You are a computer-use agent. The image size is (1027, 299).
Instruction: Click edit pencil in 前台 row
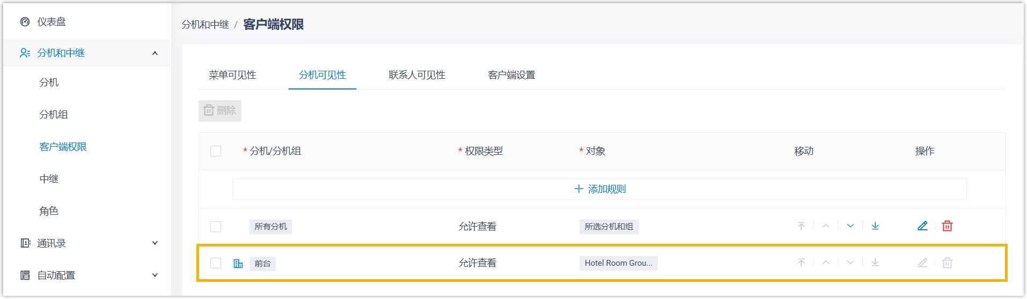(922, 263)
